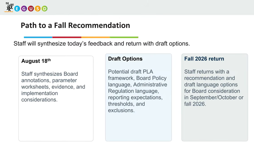Click the green segment of the divider line
The image size is (254, 147).
coord(124,37)
